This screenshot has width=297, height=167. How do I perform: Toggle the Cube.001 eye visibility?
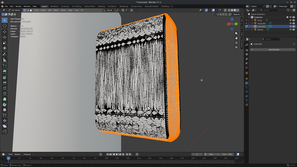click(x=291, y=26)
